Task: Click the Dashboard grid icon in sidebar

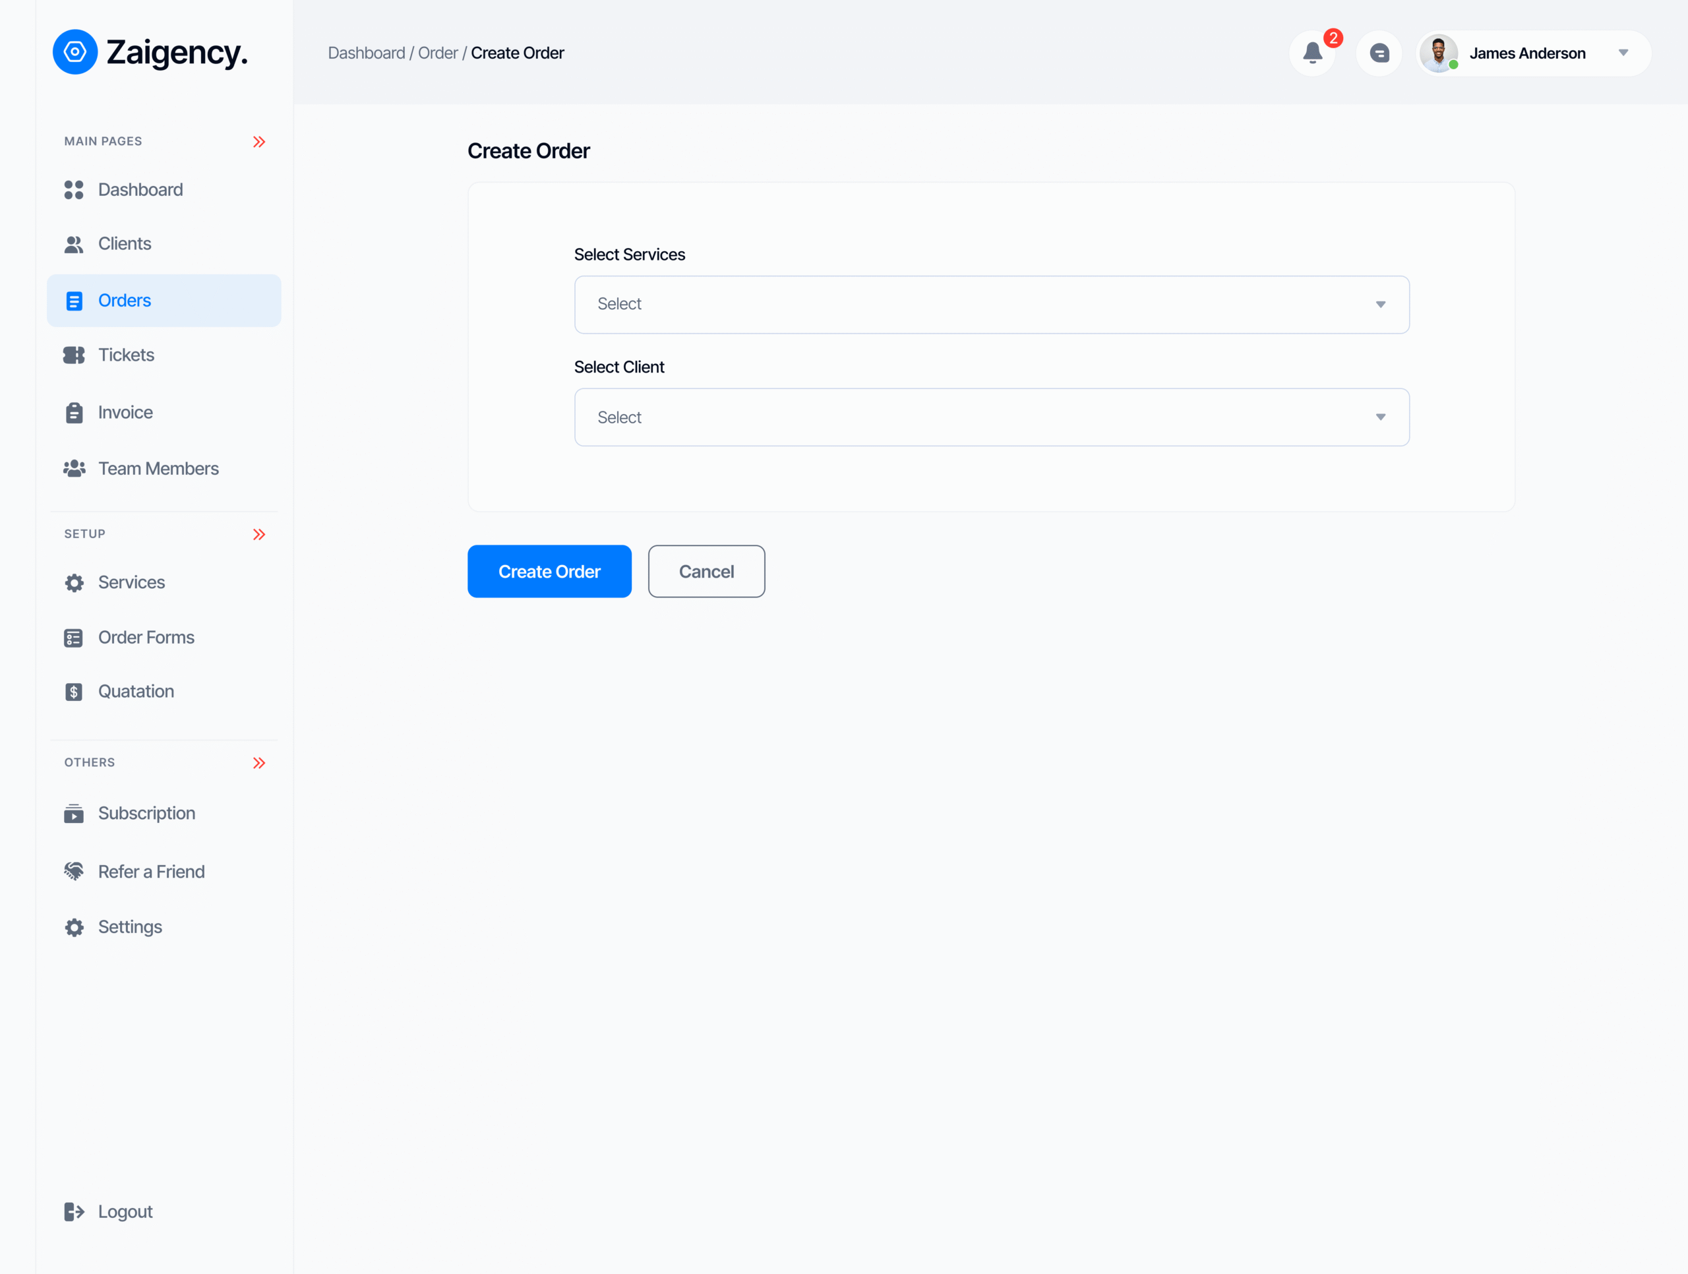Action: pos(73,189)
